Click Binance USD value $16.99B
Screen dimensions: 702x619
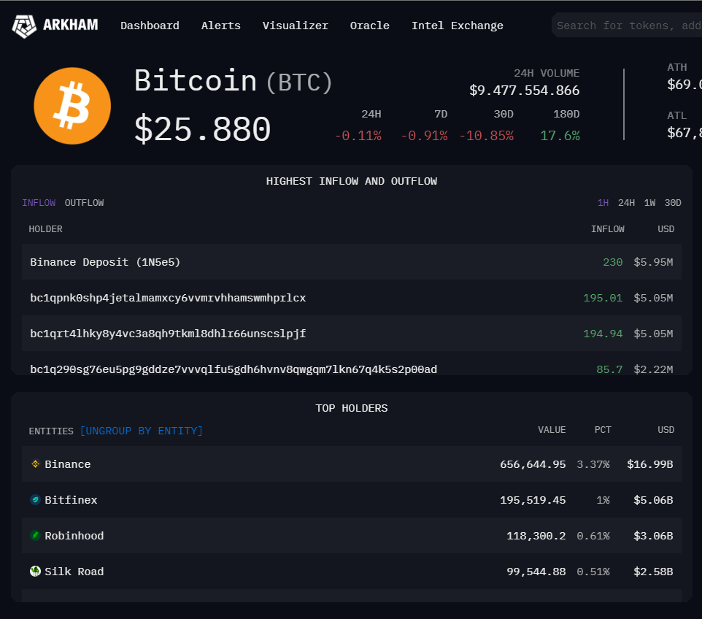click(650, 464)
